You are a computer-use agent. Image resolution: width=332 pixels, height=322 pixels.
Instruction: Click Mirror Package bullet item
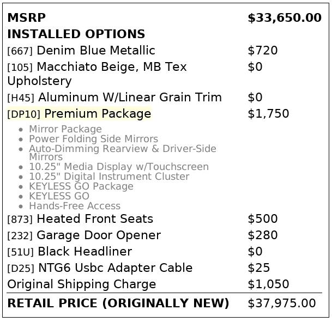[x=65, y=129]
